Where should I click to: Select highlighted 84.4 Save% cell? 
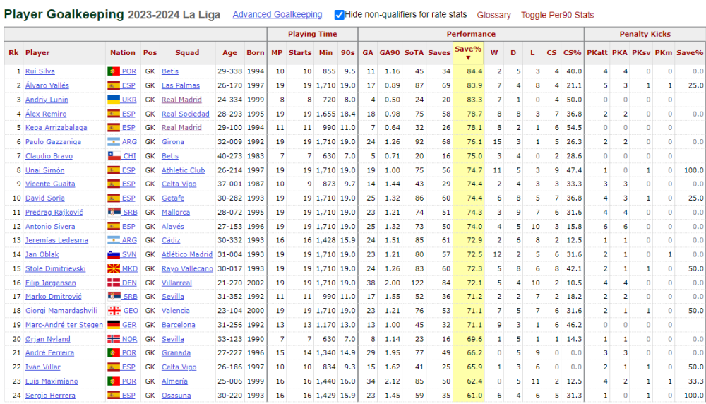click(x=468, y=71)
